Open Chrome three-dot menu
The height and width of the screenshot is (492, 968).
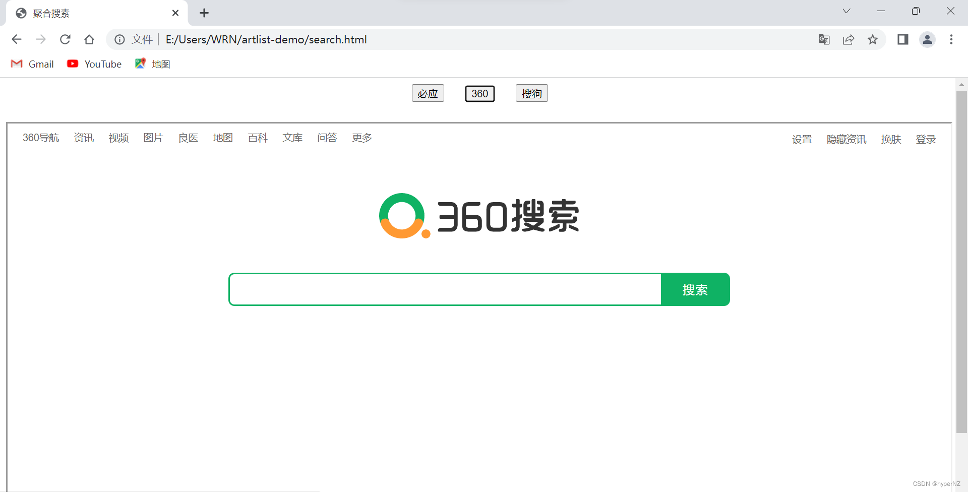point(951,39)
